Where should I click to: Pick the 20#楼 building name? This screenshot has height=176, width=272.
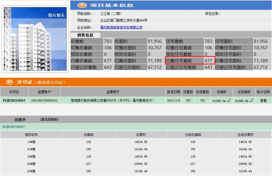[31, 164]
